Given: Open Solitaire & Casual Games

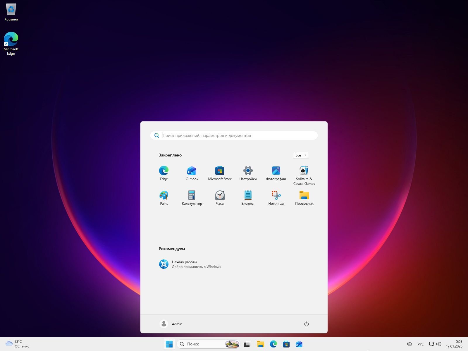Looking at the screenshot, I should (304, 175).
